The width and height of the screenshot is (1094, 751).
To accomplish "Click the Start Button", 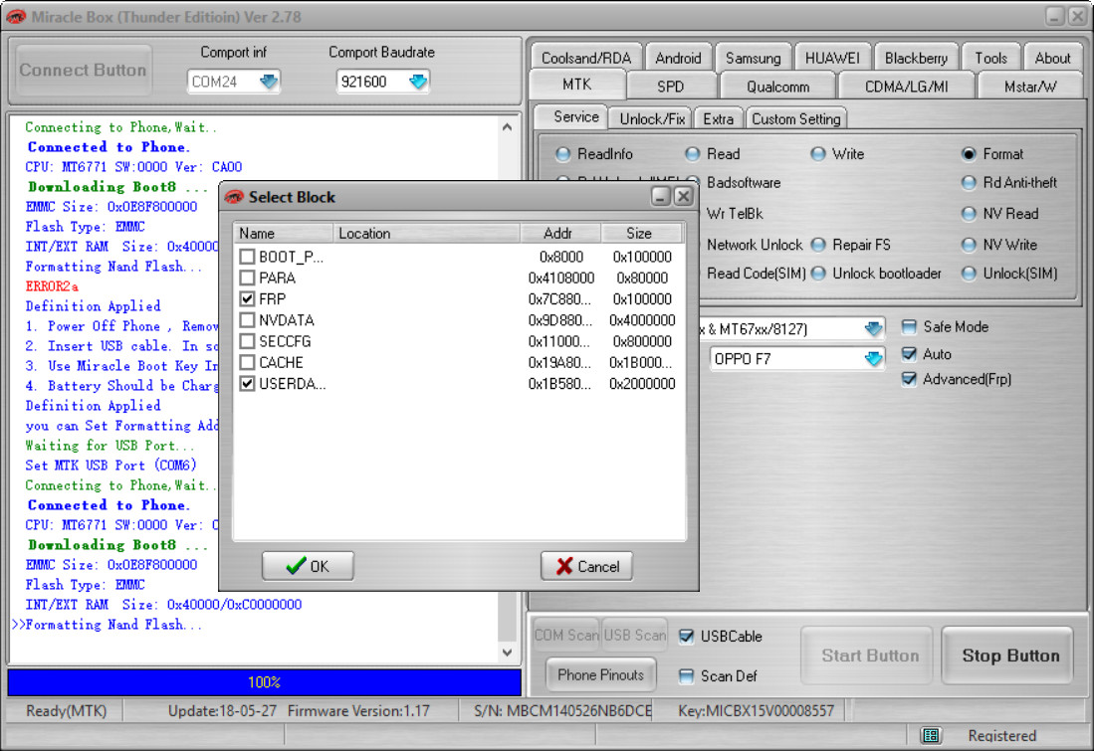I will pos(869,656).
